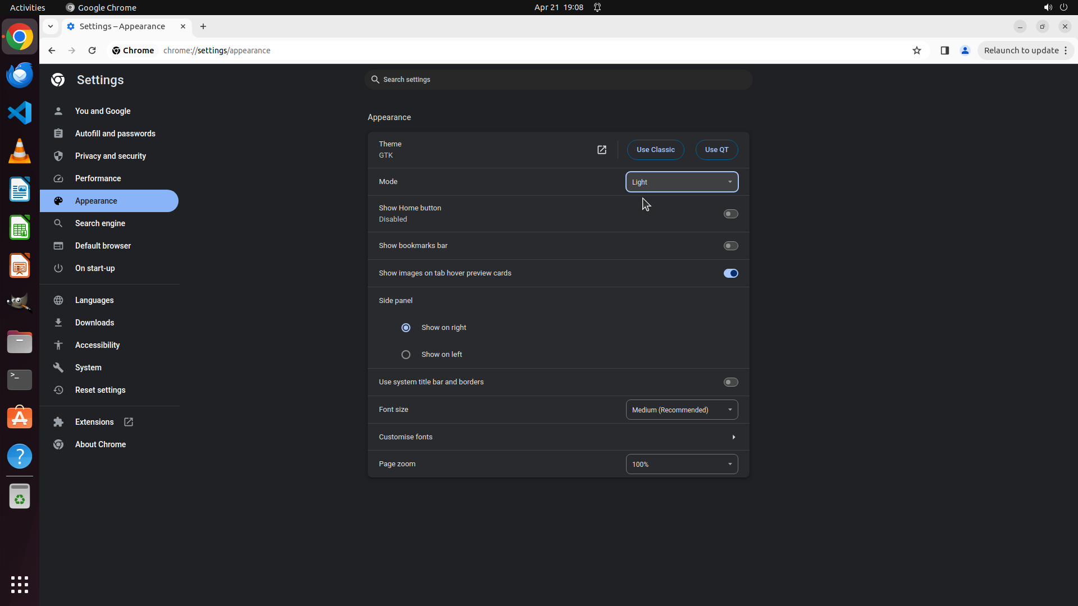Select Show on left radio button
The width and height of the screenshot is (1078, 606).
click(406, 355)
